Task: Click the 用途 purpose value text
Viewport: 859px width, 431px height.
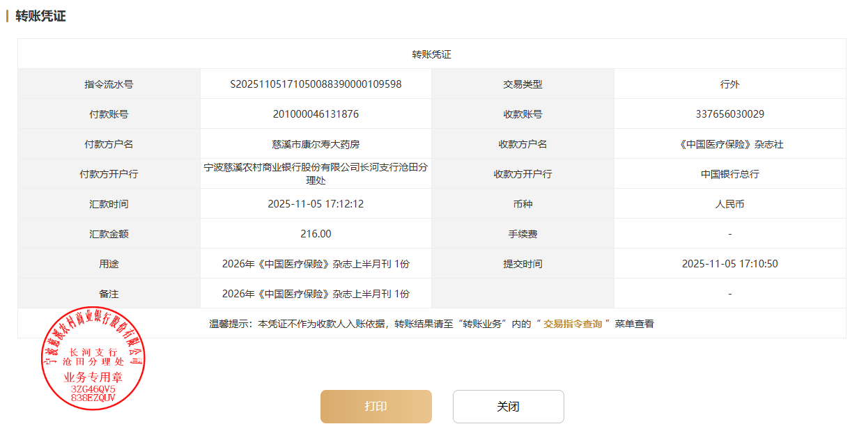Action: [x=316, y=264]
